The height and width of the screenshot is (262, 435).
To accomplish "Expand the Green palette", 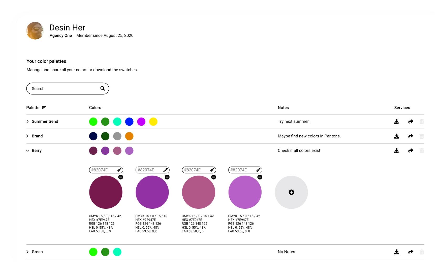I will [27, 252].
